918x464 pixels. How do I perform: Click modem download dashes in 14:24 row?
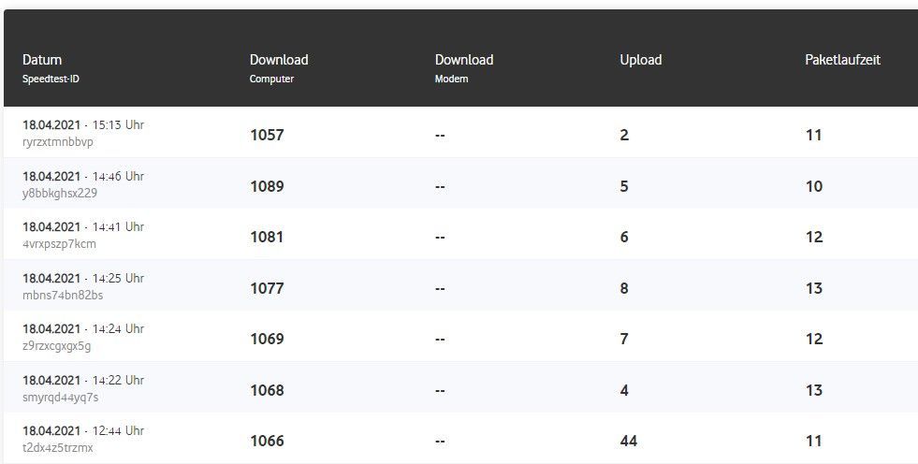click(x=440, y=340)
